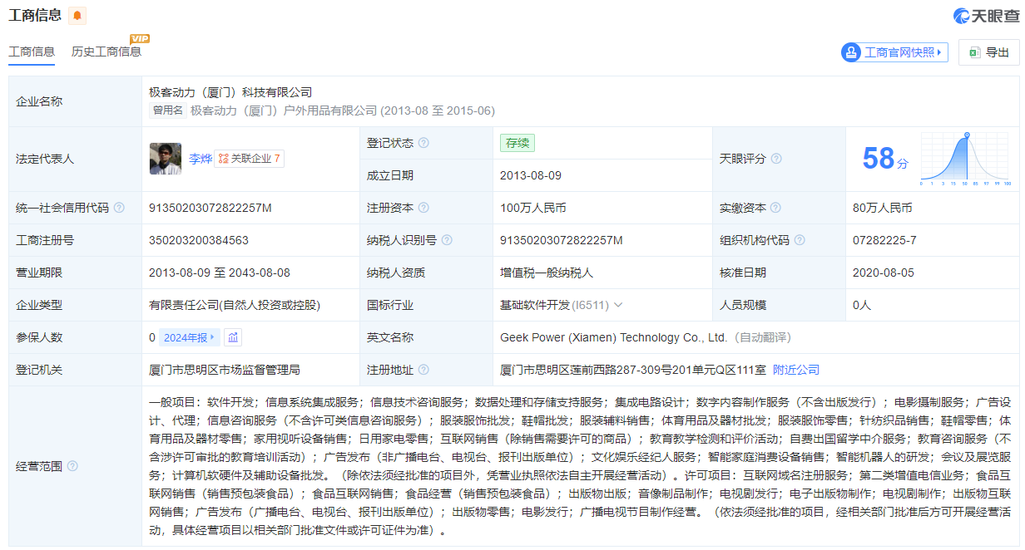Click the legal representative's avatar photo
Viewport: 1025px width, 550px height.
click(x=166, y=159)
